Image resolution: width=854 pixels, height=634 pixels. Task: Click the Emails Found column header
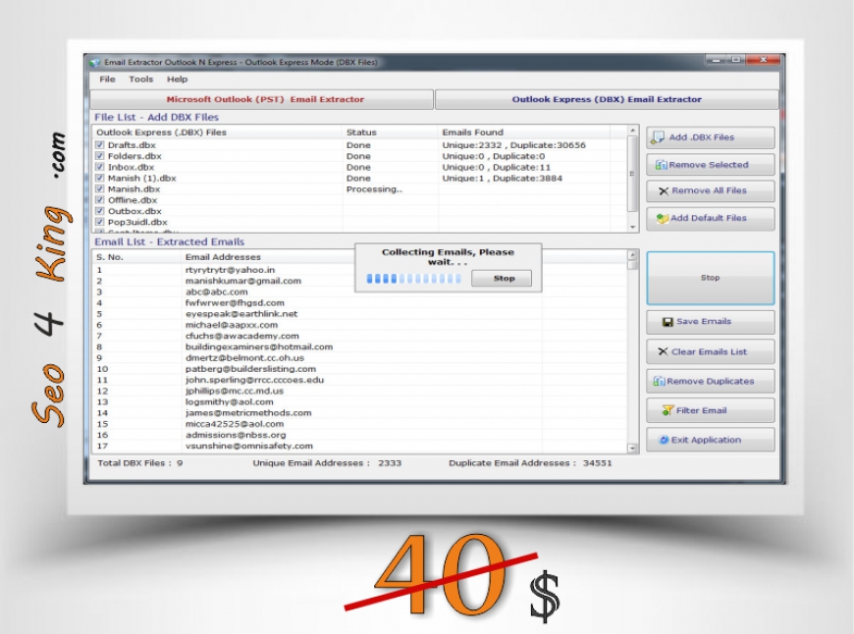(524, 132)
